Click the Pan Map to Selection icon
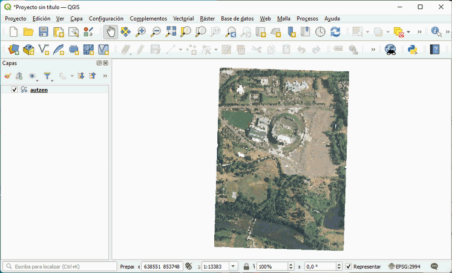The height and width of the screenshot is (273, 452). click(x=125, y=31)
